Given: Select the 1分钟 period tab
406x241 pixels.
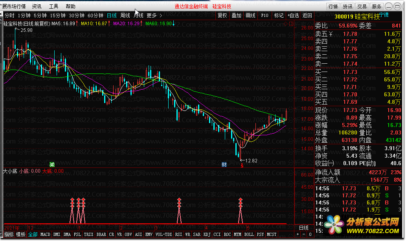Looking at the screenshot, I should pyautogui.click(x=24, y=16).
